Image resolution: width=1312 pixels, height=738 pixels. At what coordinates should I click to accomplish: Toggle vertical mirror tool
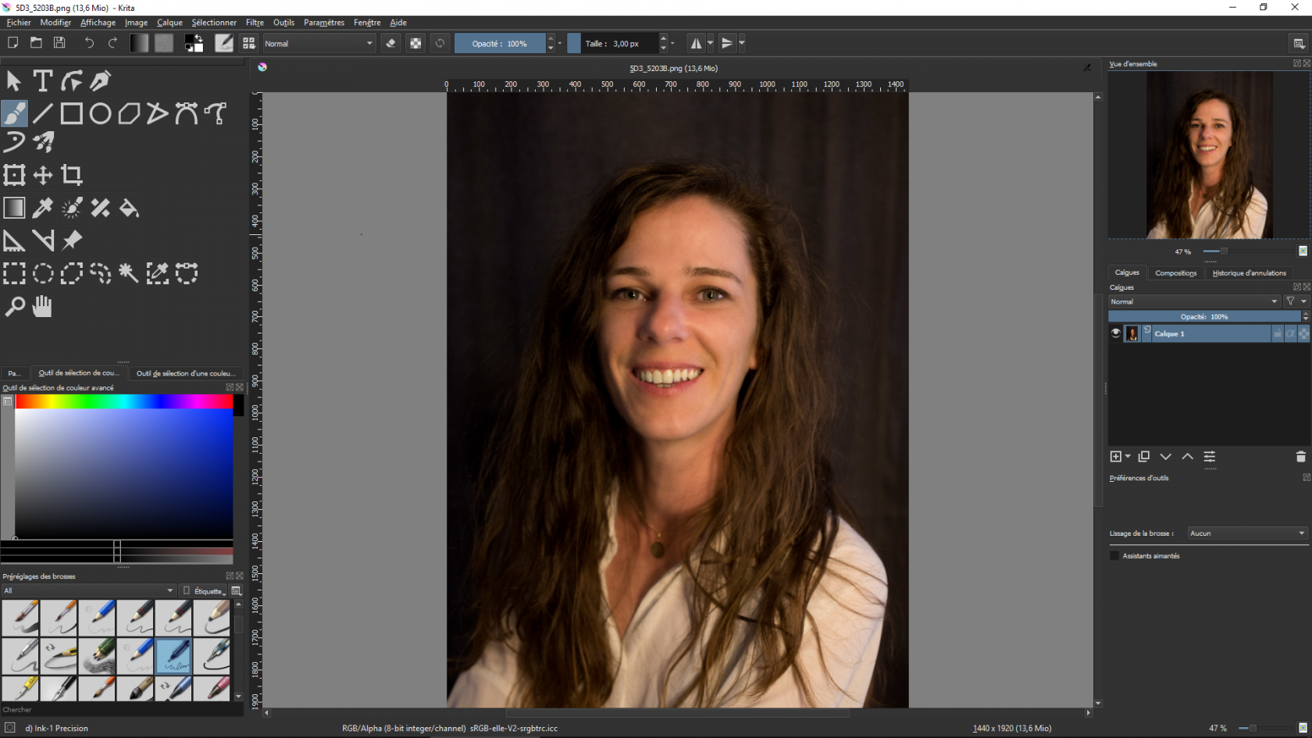(727, 43)
